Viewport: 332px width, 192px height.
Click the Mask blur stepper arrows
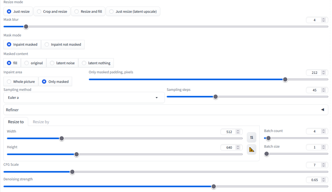323,20
